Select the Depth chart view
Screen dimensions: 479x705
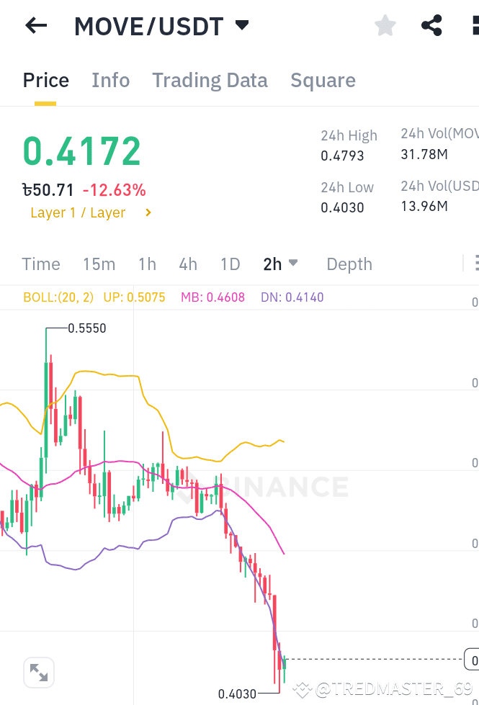tap(349, 264)
